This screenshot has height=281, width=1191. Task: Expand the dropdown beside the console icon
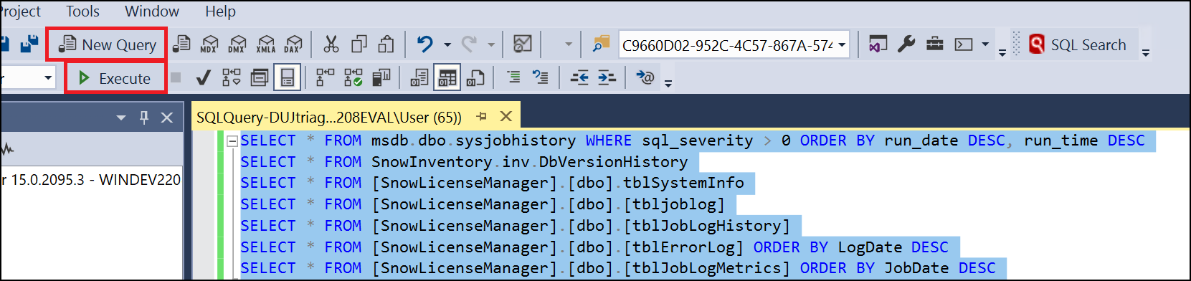[985, 44]
